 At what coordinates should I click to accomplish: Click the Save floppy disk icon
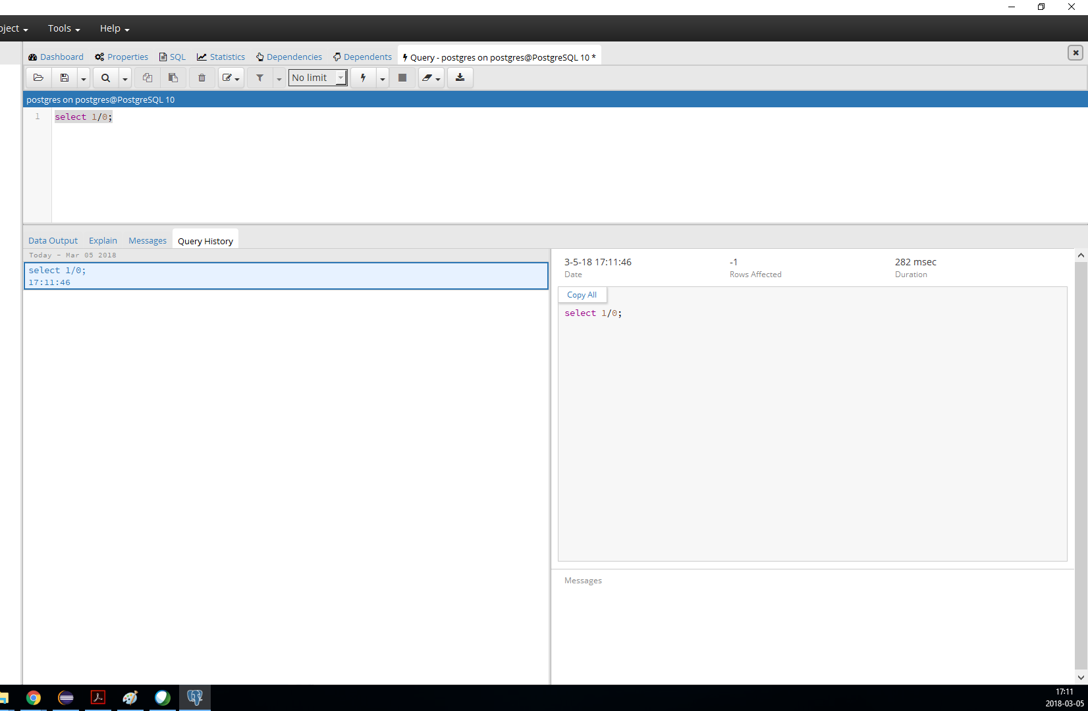tap(65, 78)
